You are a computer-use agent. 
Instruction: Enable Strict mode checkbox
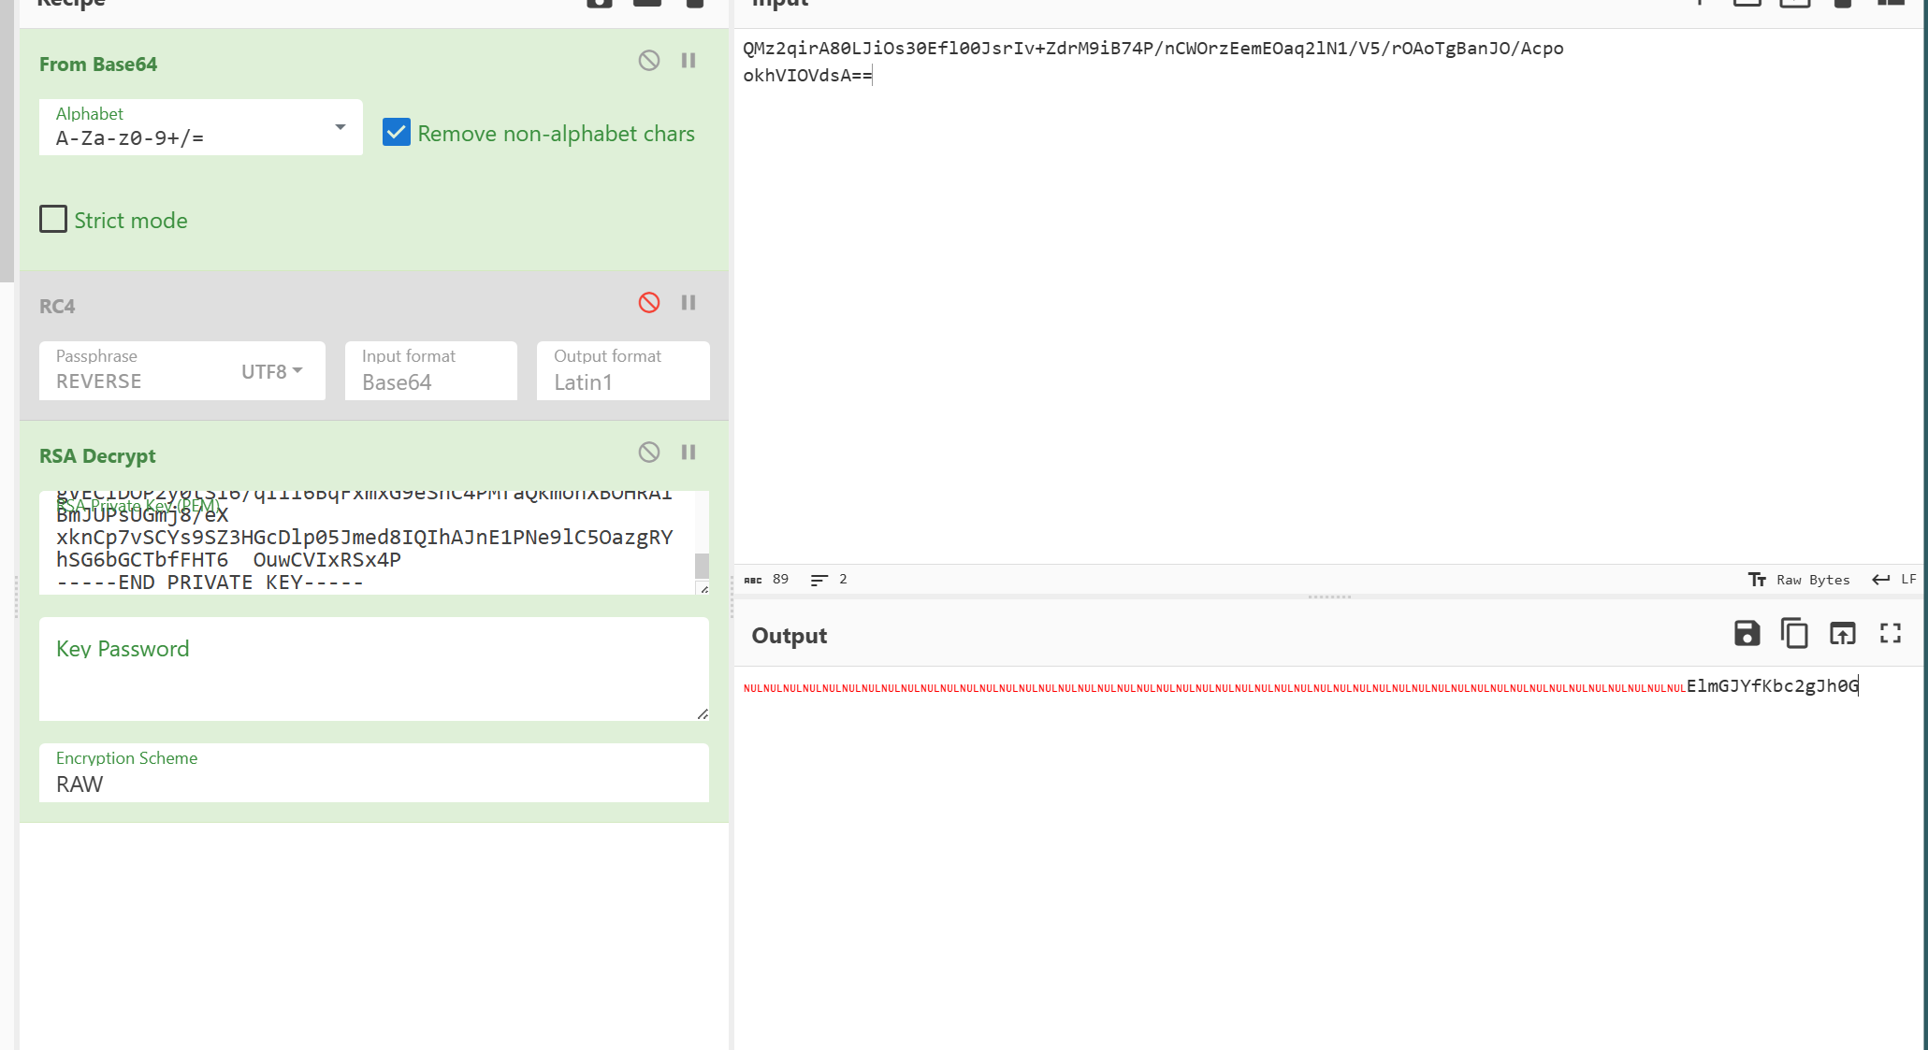[53, 220]
